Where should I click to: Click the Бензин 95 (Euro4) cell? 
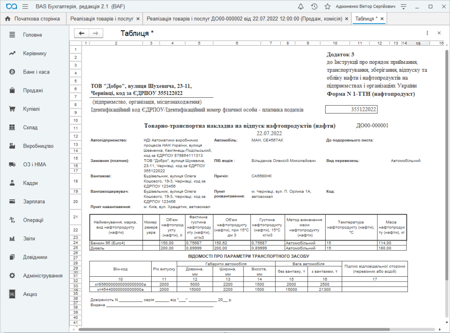(x=116, y=243)
